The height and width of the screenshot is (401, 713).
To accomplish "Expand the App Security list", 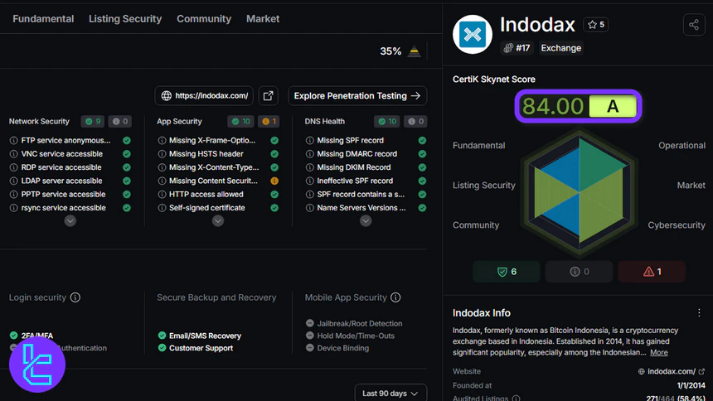I will click(x=218, y=221).
